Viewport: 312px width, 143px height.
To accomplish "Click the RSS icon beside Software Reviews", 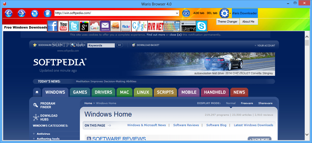I will (x=89, y=139).
